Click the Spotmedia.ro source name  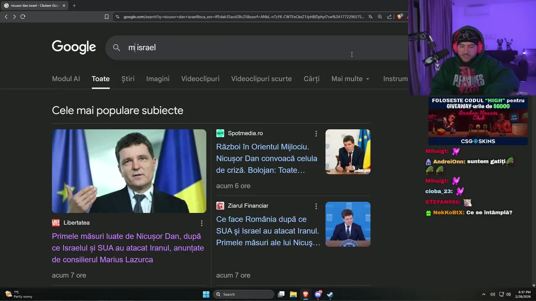(245, 133)
